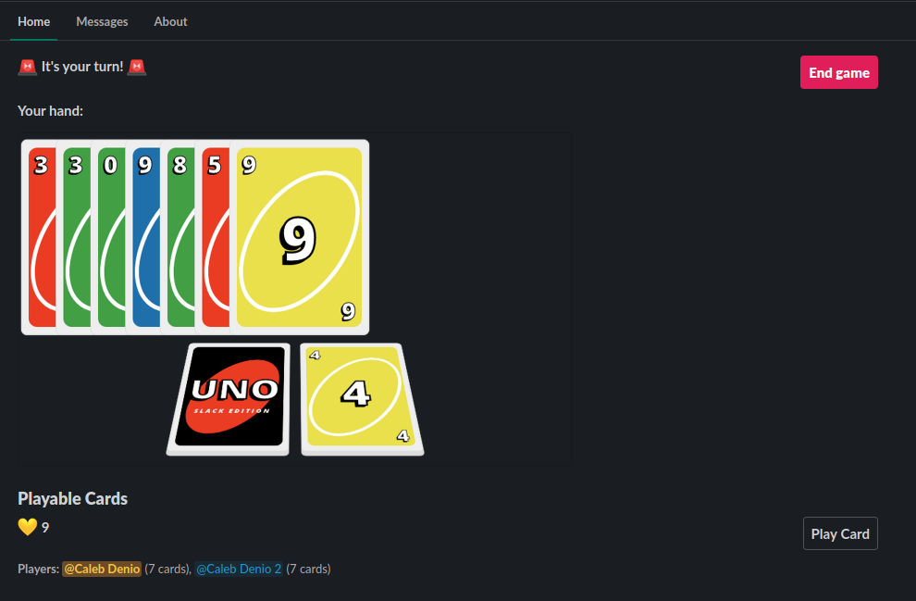Go to the Home tab
Image resolution: width=916 pixels, height=601 pixels.
[34, 21]
